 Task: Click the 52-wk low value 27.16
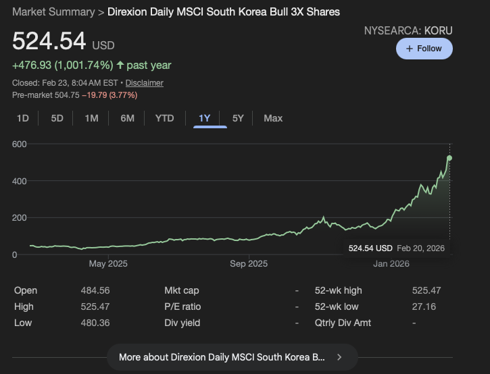tap(424, 307)
